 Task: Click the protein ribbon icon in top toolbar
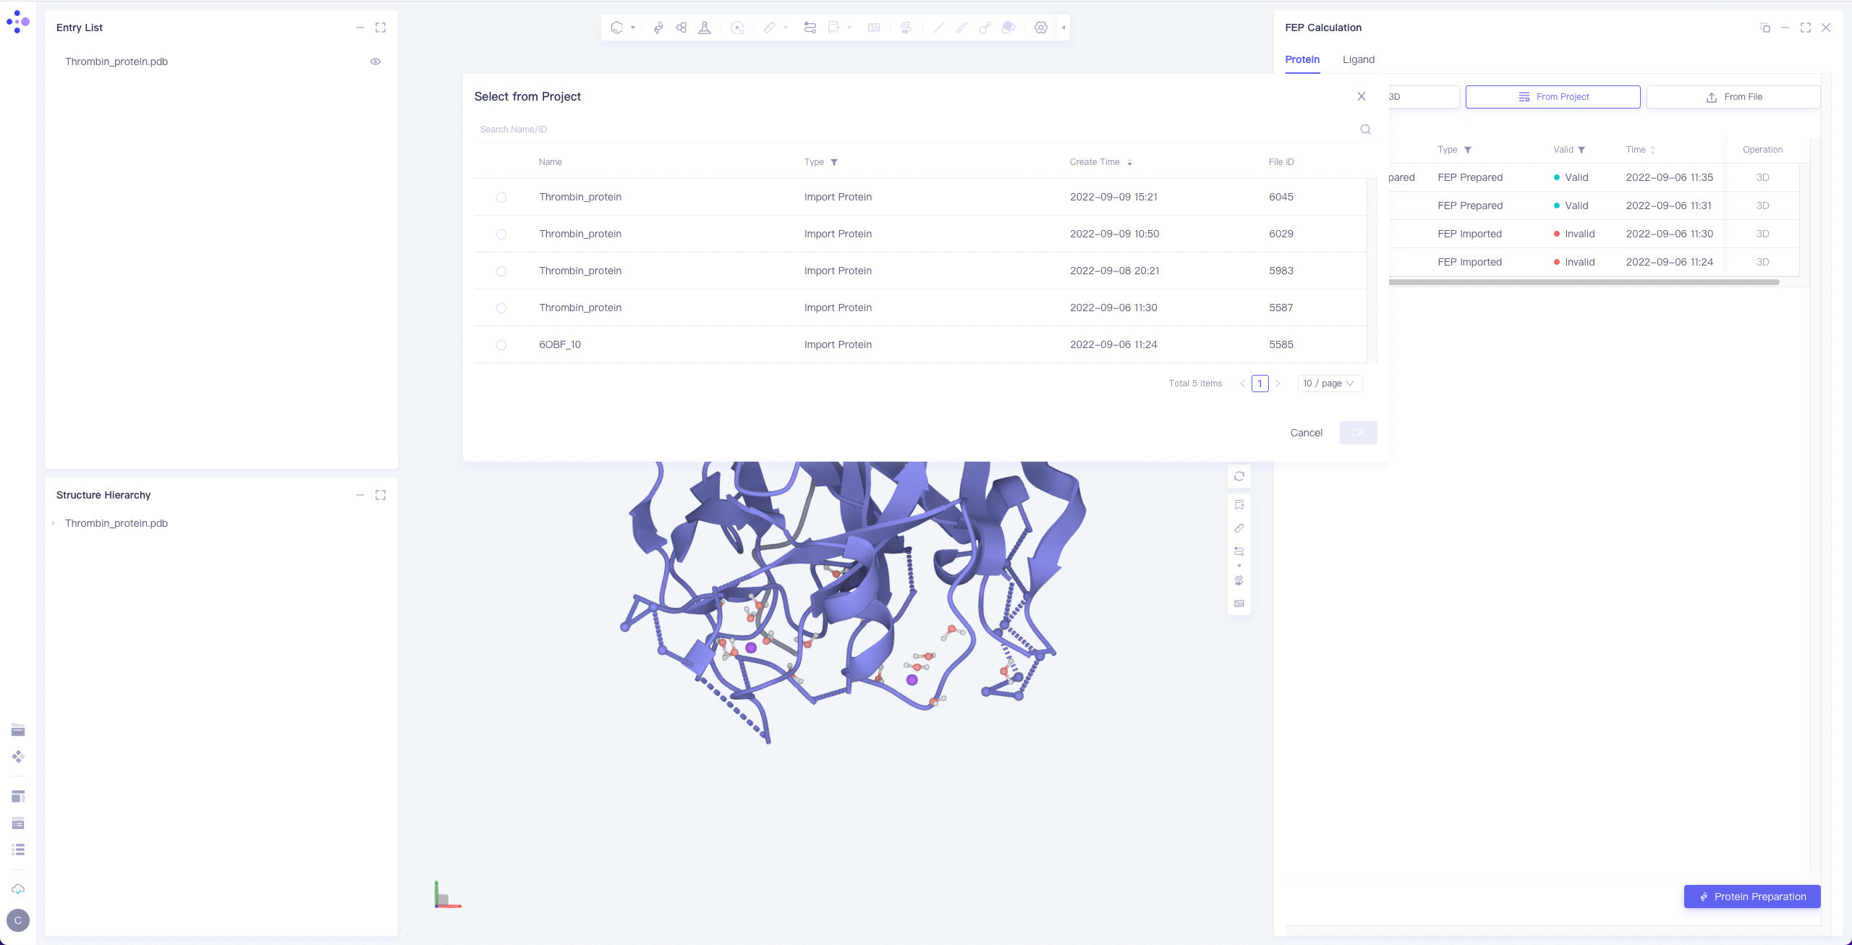tap(658, 27)
